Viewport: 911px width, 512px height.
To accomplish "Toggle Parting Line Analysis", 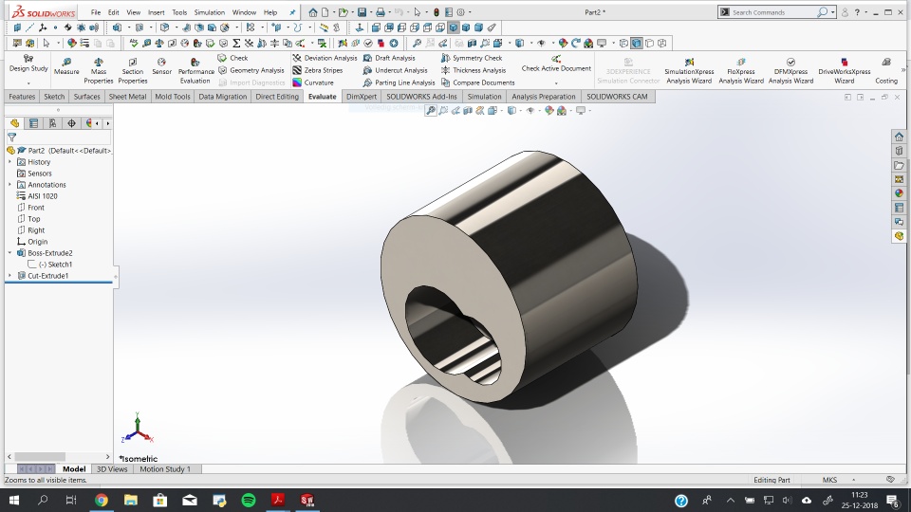I will 399,82.
